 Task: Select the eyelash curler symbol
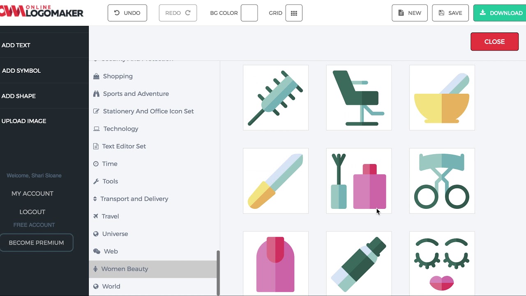[x=442, y=181]
